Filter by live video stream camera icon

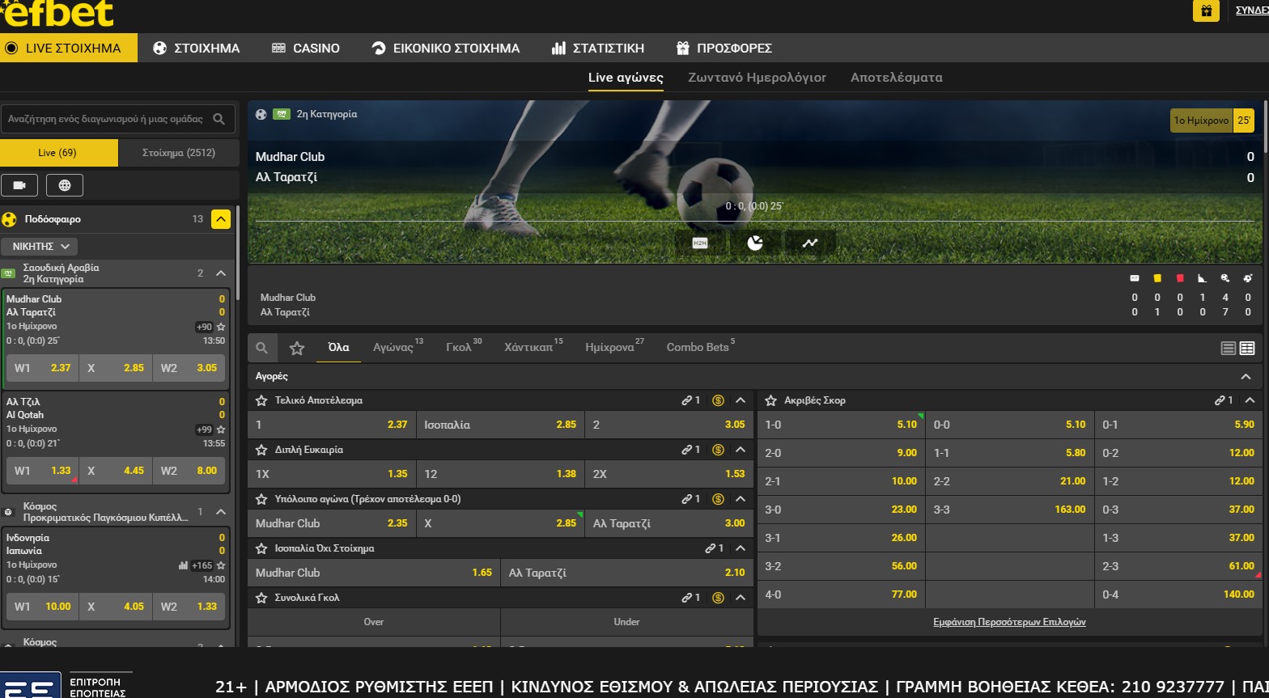tap(19, 185)
